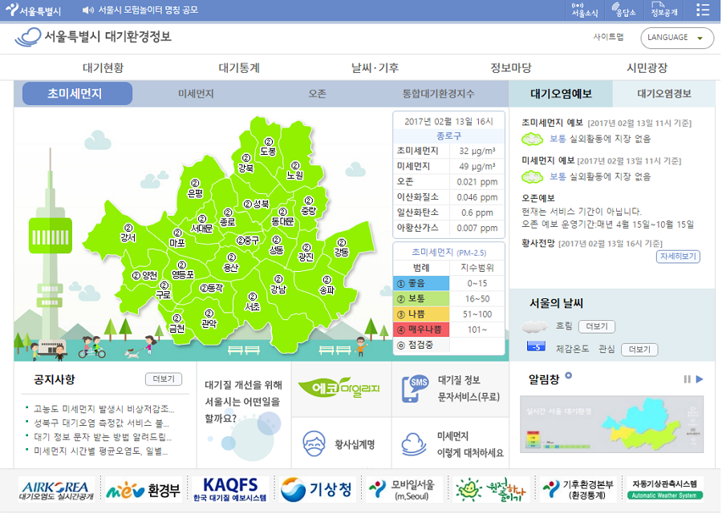This screenshot has width=722, height=514.
Task: Open the 대기통계 main menu
Action: tap(239, 68)
